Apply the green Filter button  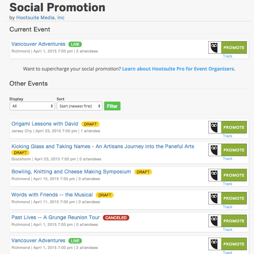pyautogui.click(x=112, y=106)
